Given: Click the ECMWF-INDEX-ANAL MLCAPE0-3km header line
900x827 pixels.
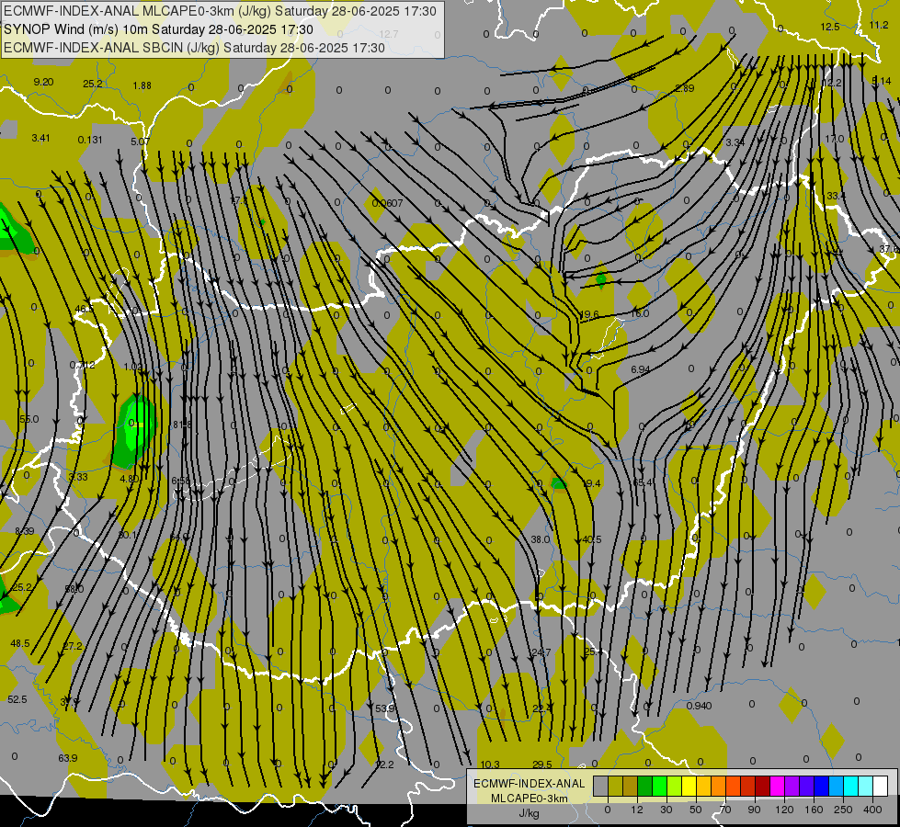Looking at the screenshot, I should pos(220,11).
